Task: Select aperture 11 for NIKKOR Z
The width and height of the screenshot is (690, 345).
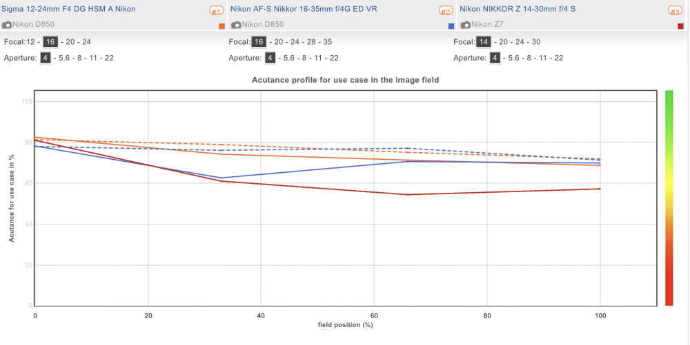Action: point(544,58)
